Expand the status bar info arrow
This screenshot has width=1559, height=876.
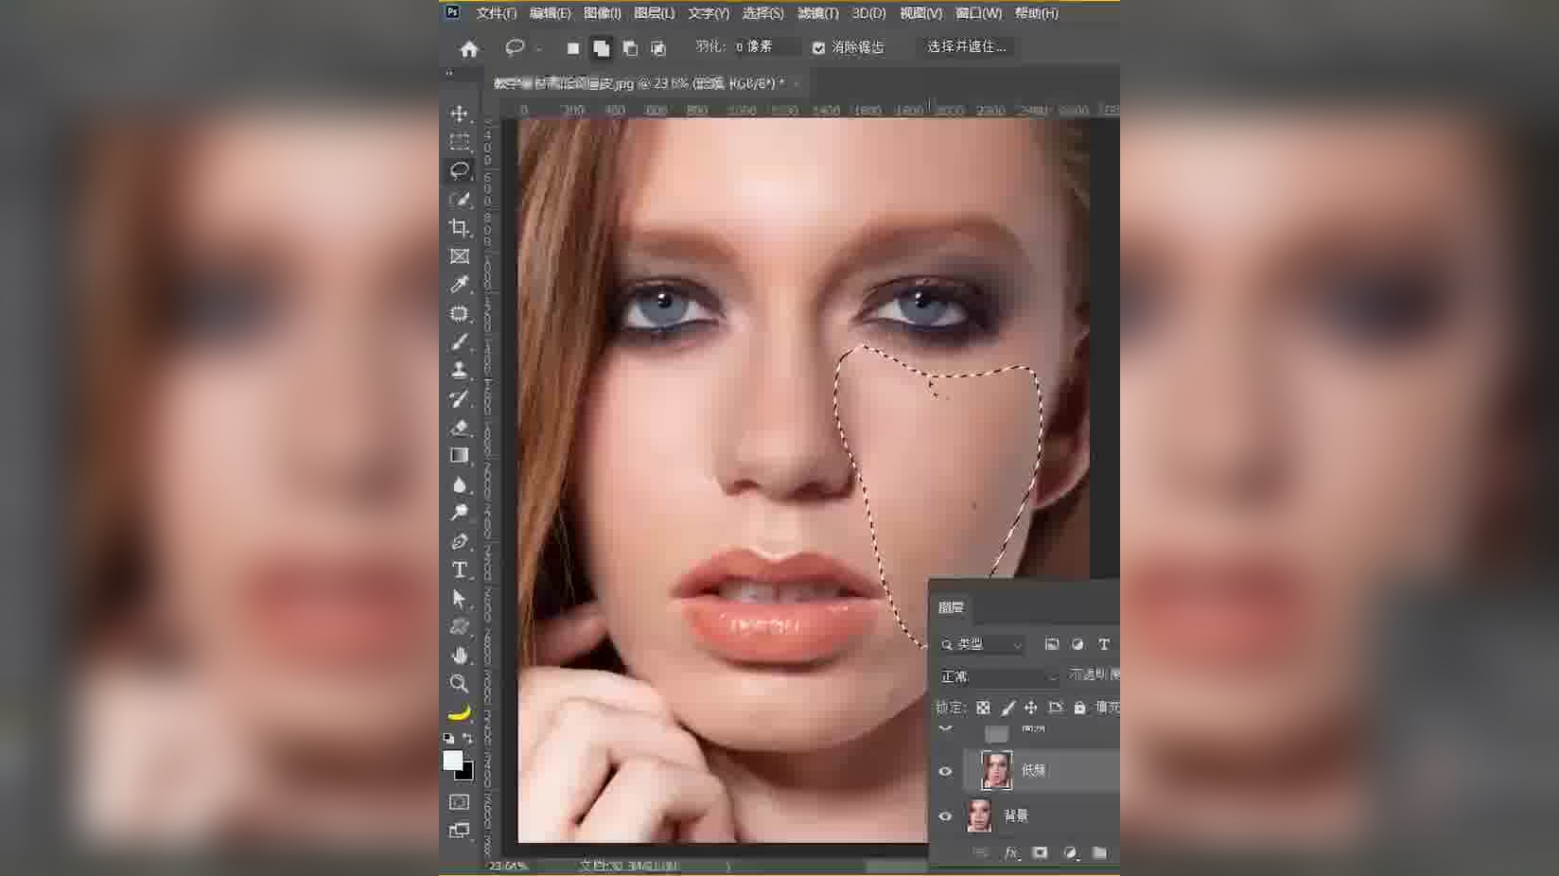click(728, 866)
